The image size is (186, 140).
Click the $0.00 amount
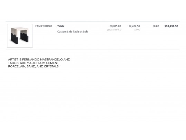coord(156,26)
